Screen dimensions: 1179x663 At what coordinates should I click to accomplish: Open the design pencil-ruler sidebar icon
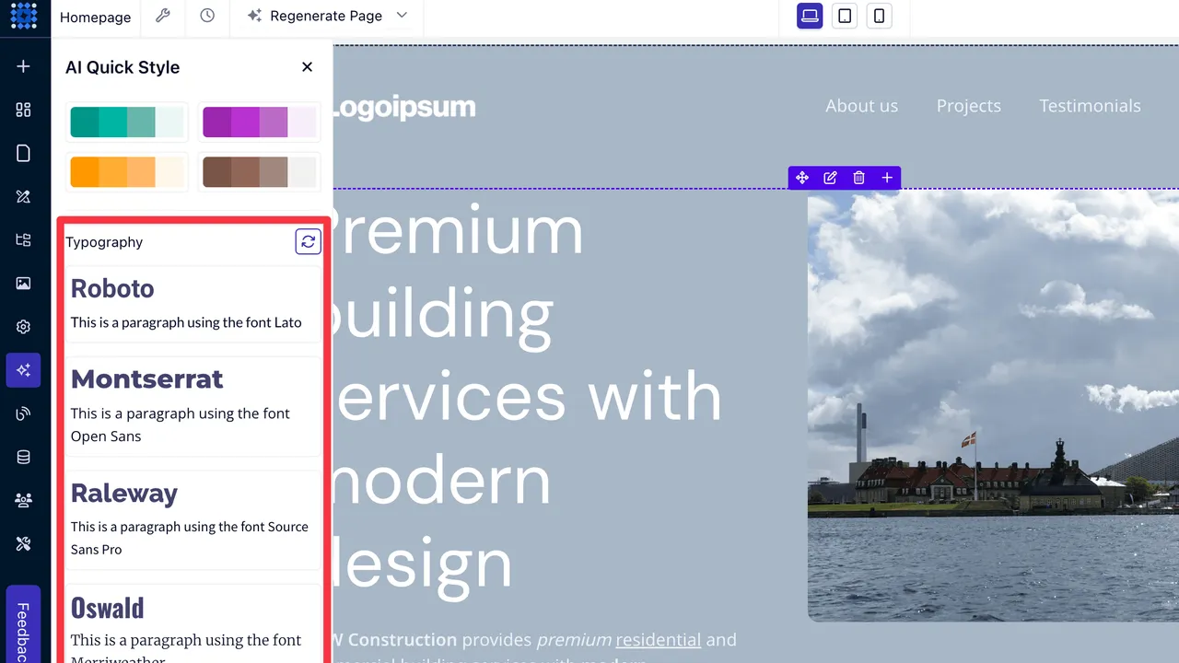pos(24,196)
